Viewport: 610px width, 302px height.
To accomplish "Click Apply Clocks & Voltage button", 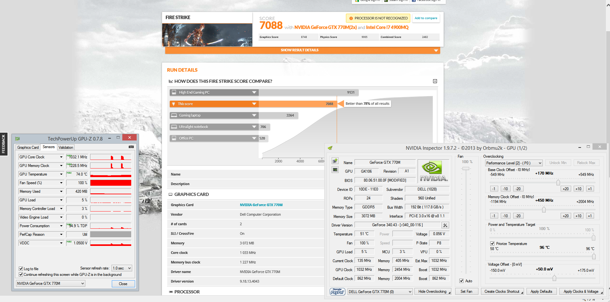I will 581,291.
